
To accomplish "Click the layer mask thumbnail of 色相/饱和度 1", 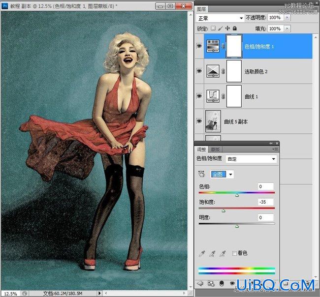I will [x=234, y=46].
